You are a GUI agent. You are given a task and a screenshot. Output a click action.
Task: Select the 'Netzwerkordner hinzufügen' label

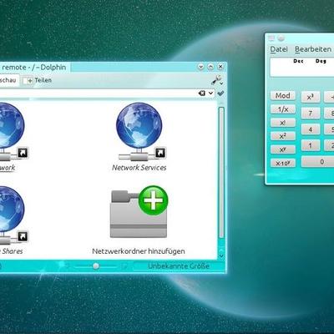[139, 251]
